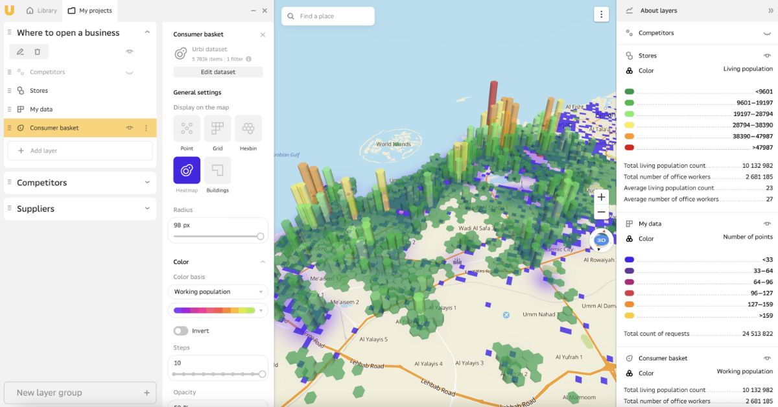Zoom in on the map
The height and width of the screenshot is (407, 778).
[602, 197]
